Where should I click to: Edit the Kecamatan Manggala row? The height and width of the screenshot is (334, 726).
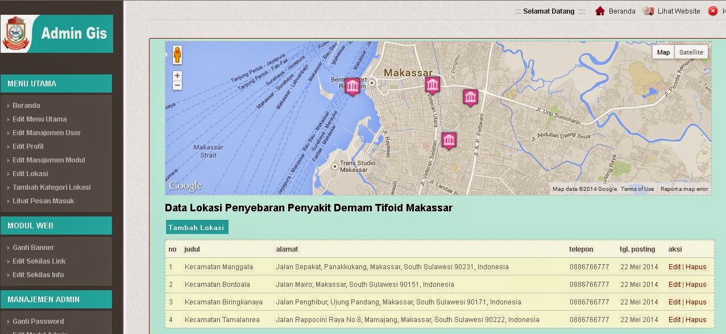pyautogui.click(x=674, y=267)
